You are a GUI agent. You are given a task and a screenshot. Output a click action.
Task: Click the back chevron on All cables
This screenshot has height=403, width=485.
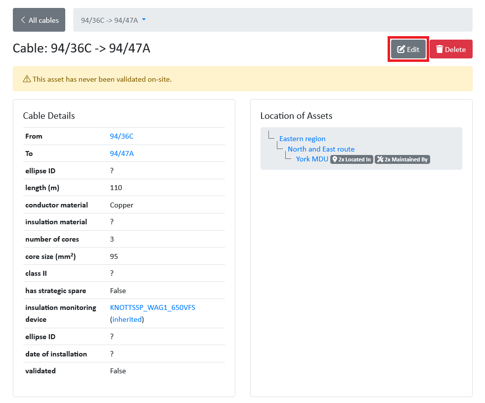pyautogui.click(x=23, y=20)
